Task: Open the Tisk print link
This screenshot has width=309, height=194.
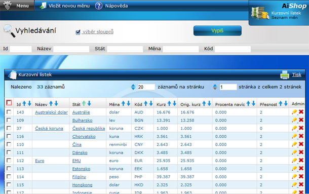Action: [296, 74]
